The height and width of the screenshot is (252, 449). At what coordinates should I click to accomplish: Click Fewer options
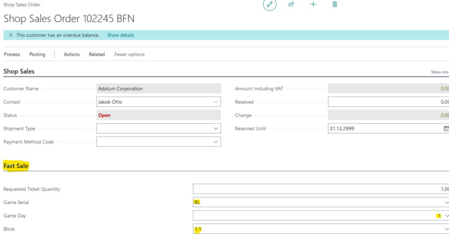pos(129,54)
